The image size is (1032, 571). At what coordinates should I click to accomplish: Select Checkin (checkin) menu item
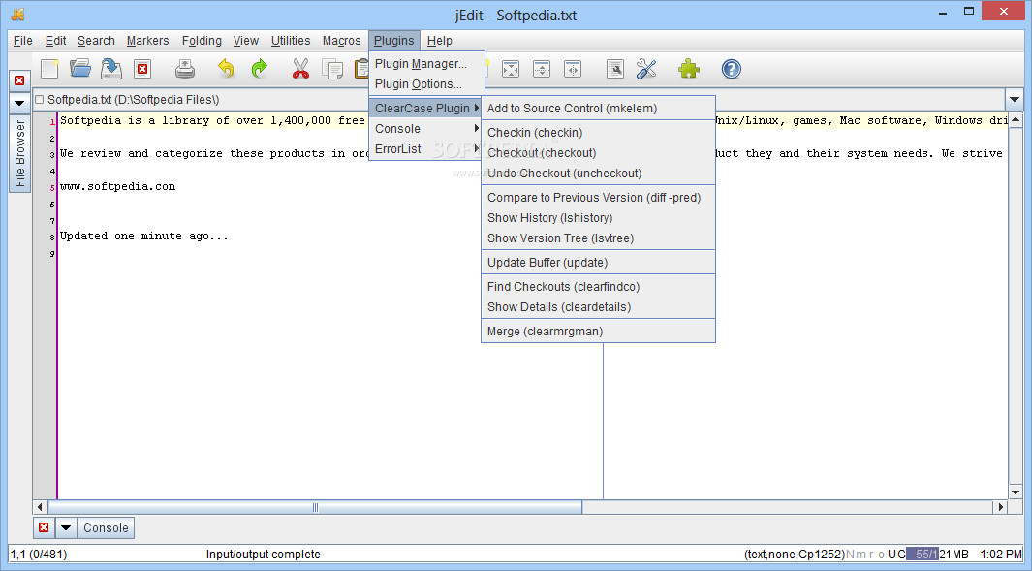tap(598, 133)
